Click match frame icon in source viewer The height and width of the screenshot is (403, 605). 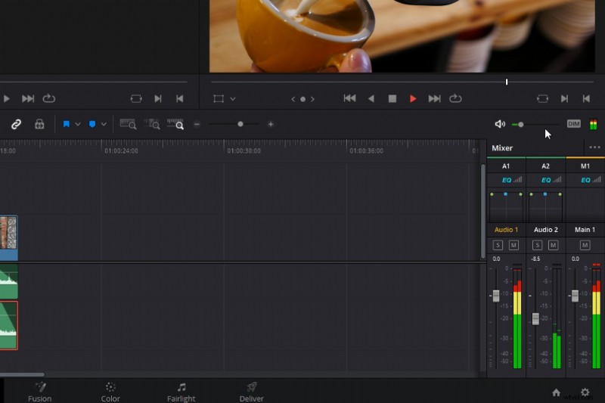point(136,99)
